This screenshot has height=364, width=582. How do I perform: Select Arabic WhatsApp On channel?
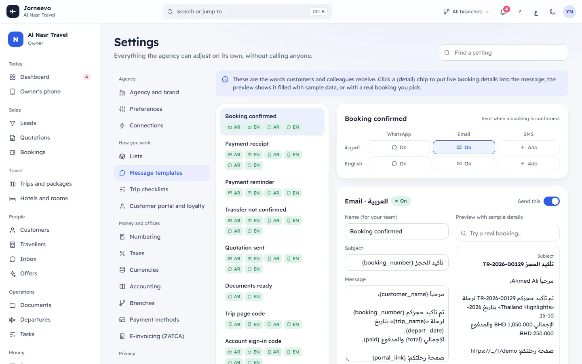coord(399,147)
